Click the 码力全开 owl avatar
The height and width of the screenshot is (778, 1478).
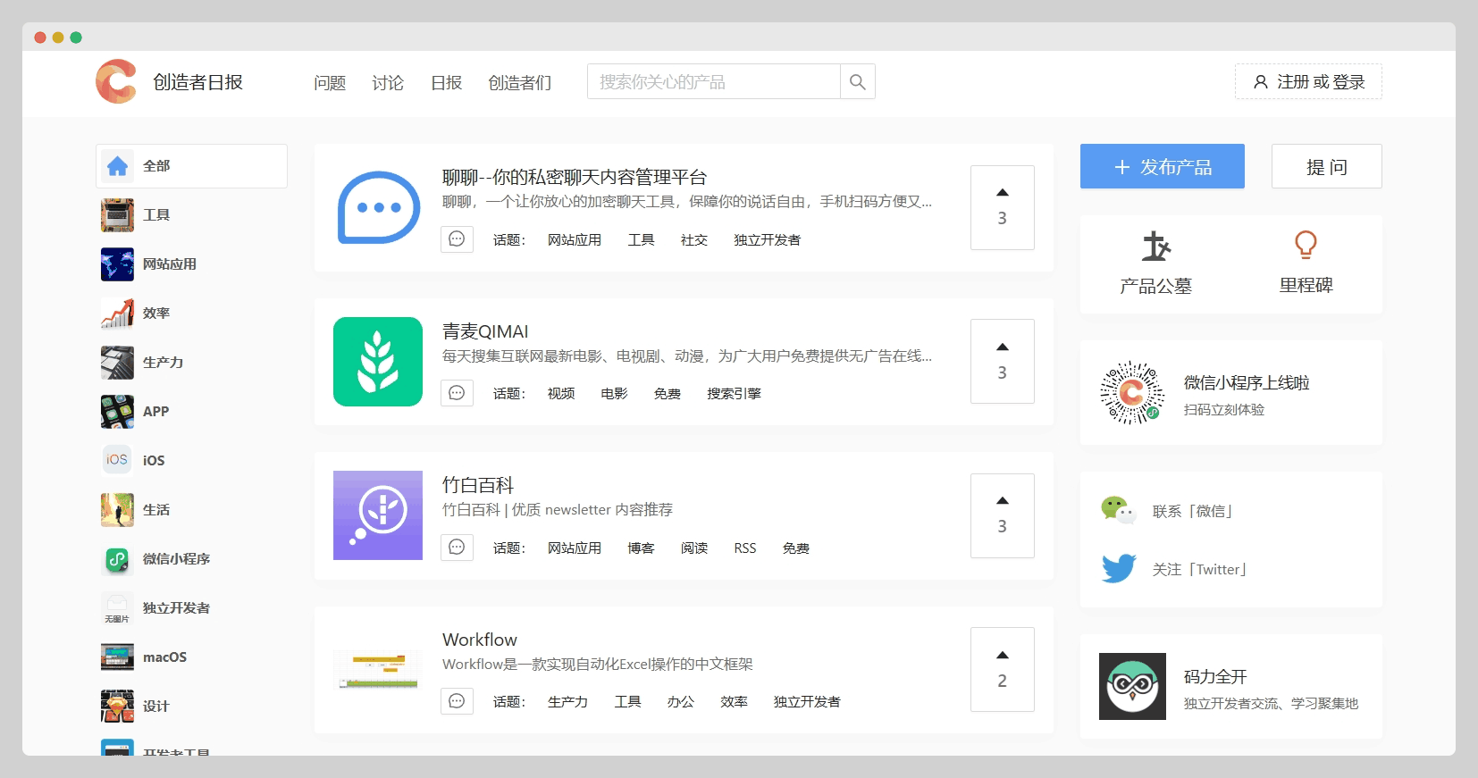(1132, 686)
